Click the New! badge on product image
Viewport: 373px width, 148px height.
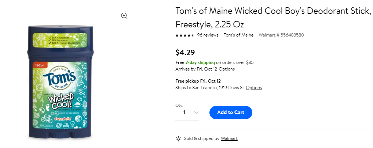(40, 65)
